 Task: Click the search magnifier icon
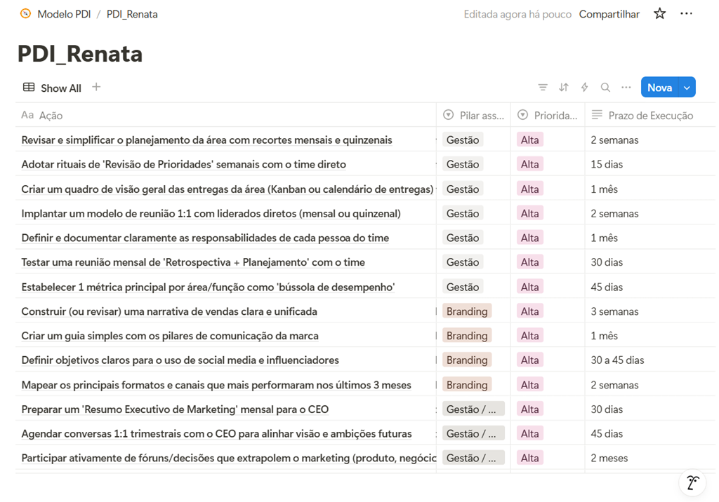(x=605, y=87)
